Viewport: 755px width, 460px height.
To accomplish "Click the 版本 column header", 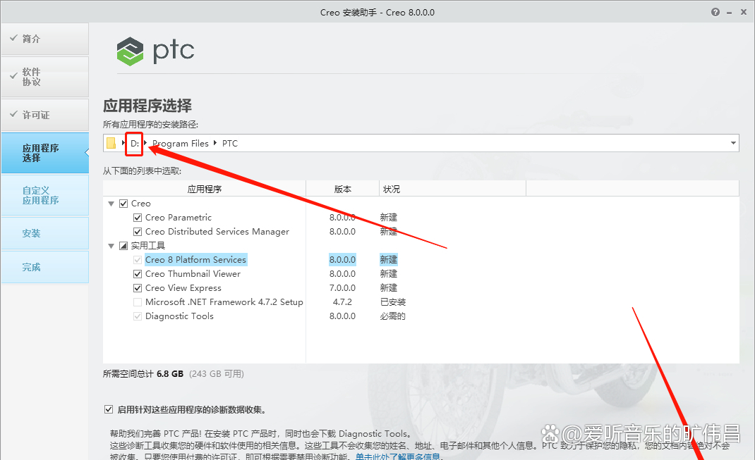I will point(343,189).
